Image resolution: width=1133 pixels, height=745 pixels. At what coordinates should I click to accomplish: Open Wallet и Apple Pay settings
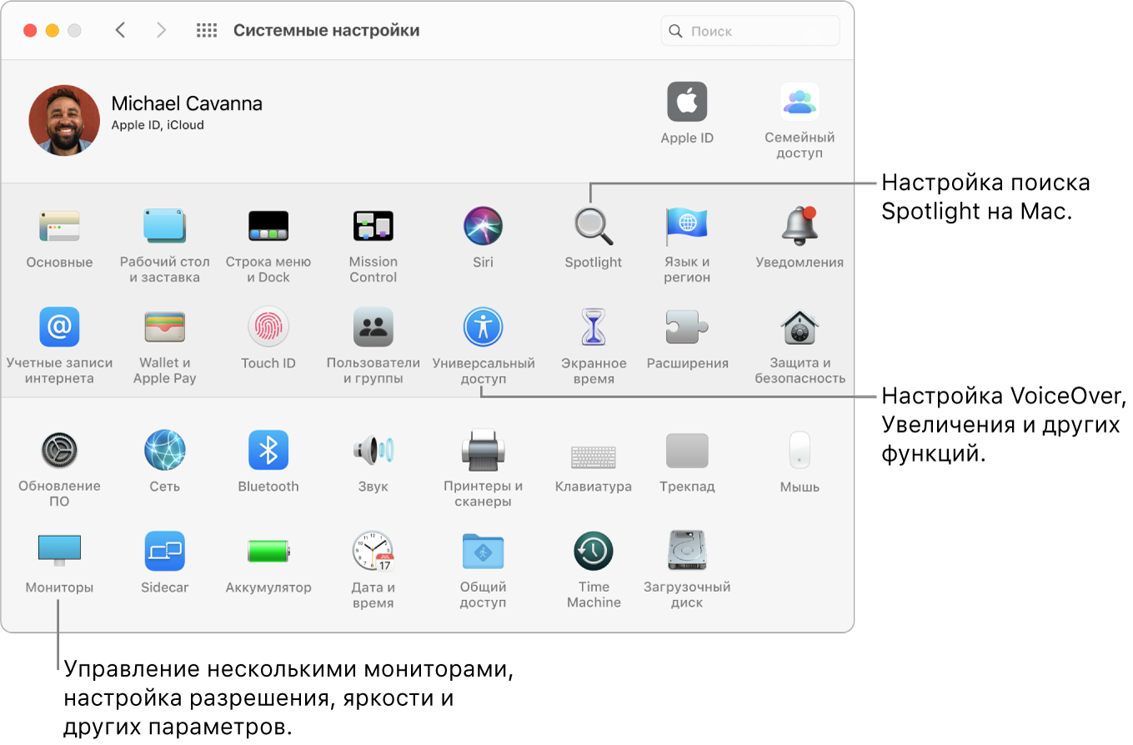pyautogui.click(x=164, y=327)
